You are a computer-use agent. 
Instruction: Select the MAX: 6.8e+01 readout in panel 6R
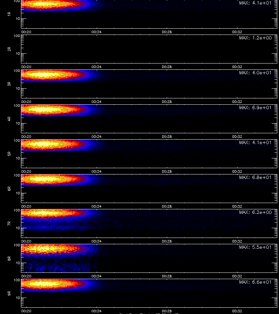255,177
